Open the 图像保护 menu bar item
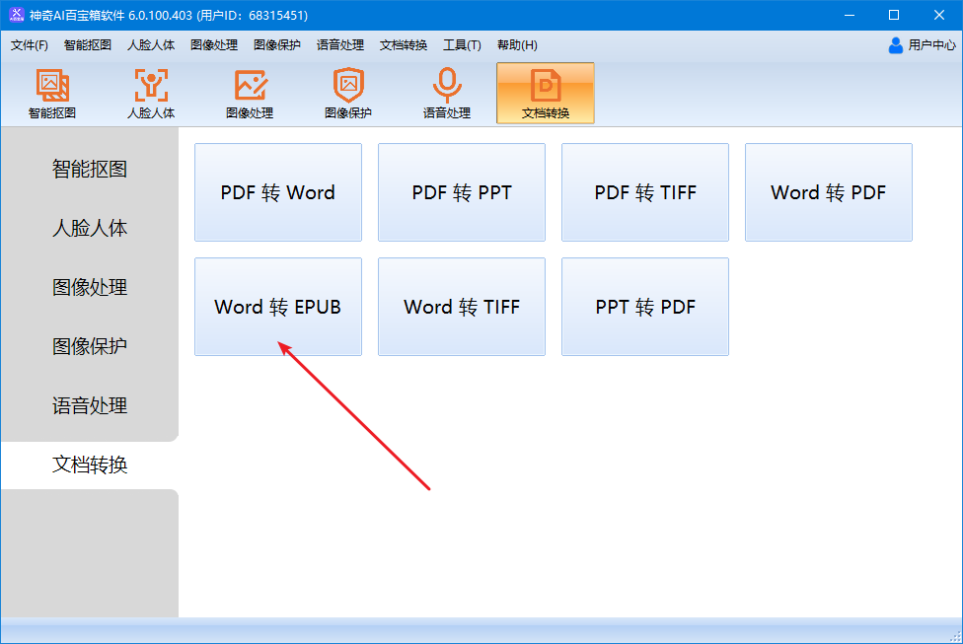Screen dimensions: 963x644 click(277, 44)
